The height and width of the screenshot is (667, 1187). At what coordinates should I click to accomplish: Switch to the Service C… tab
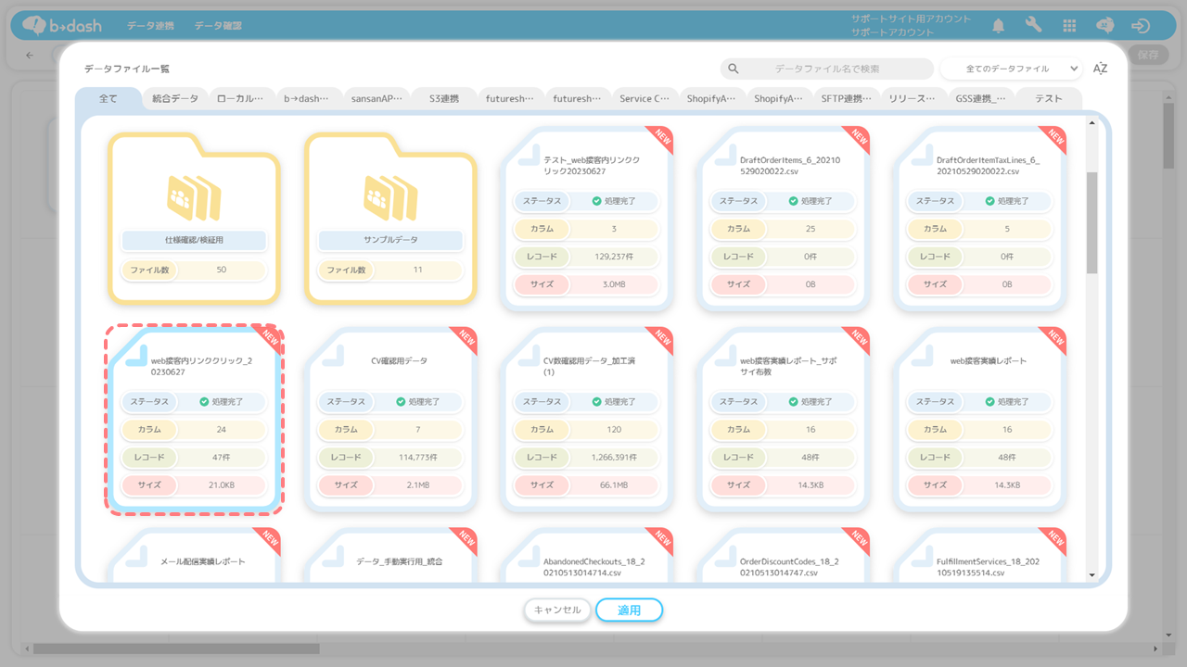pyautogui.click(x=645, y=98)
